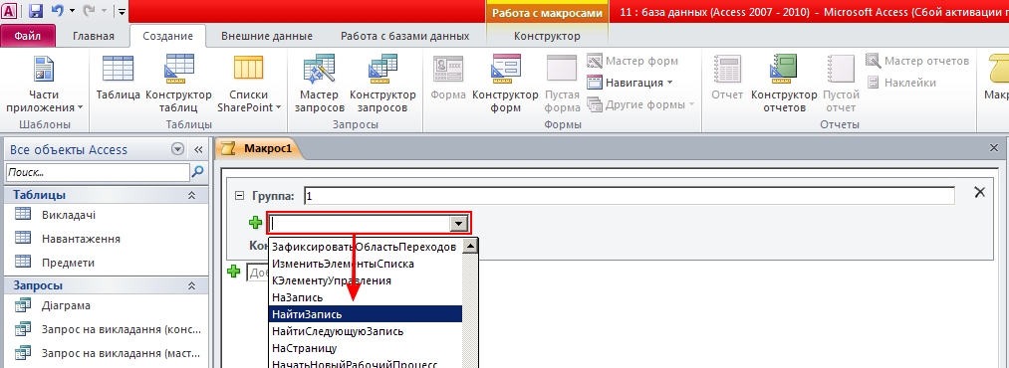Open the Все объекты Access pane menu

click(x=177, y=149)
